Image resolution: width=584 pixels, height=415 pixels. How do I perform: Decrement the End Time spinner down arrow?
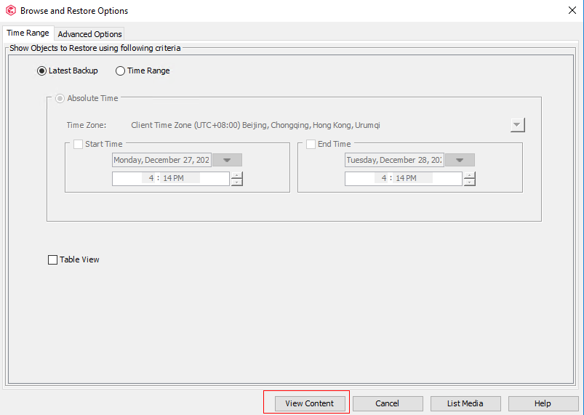click(x=469, y=182)
